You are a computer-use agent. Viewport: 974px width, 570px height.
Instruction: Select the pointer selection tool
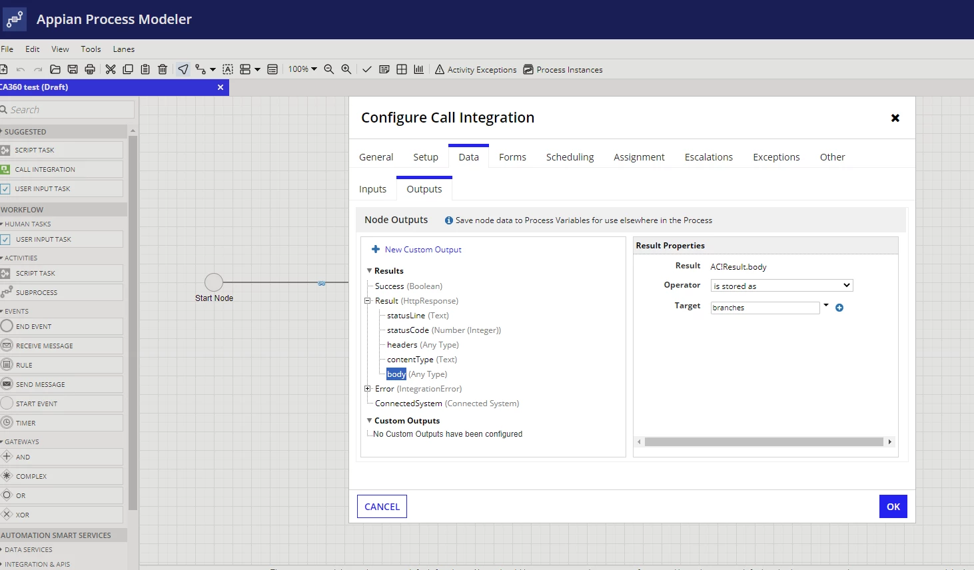[x=183, y=69]
